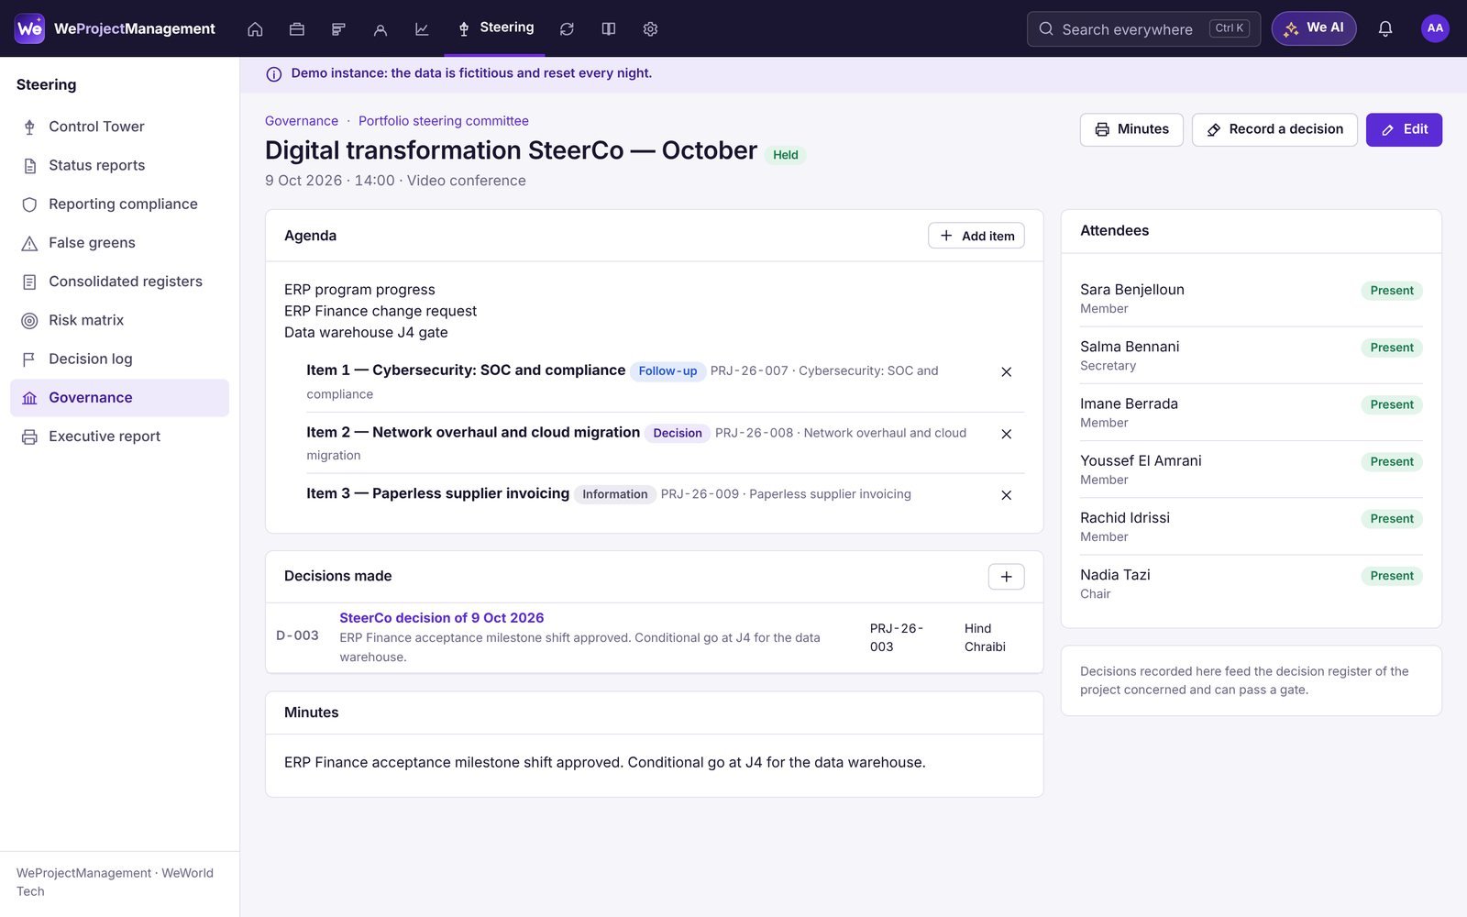Open the refresh cycle icon in top bar

click(567, 28)
